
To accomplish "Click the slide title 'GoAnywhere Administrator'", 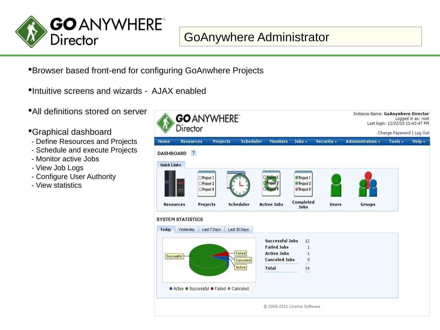I will click(x=257, y=37).
